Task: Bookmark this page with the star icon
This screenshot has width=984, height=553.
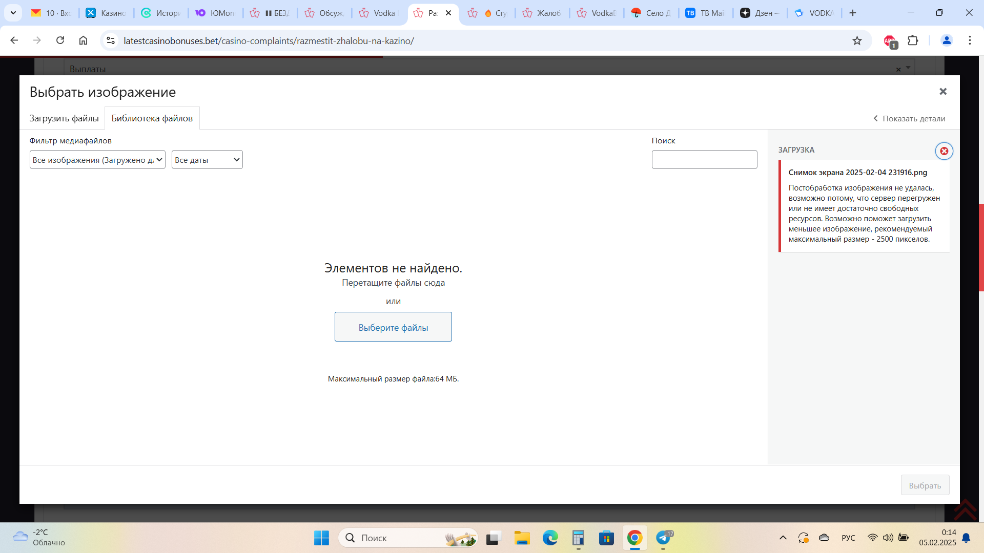Action: click(857, 41)
